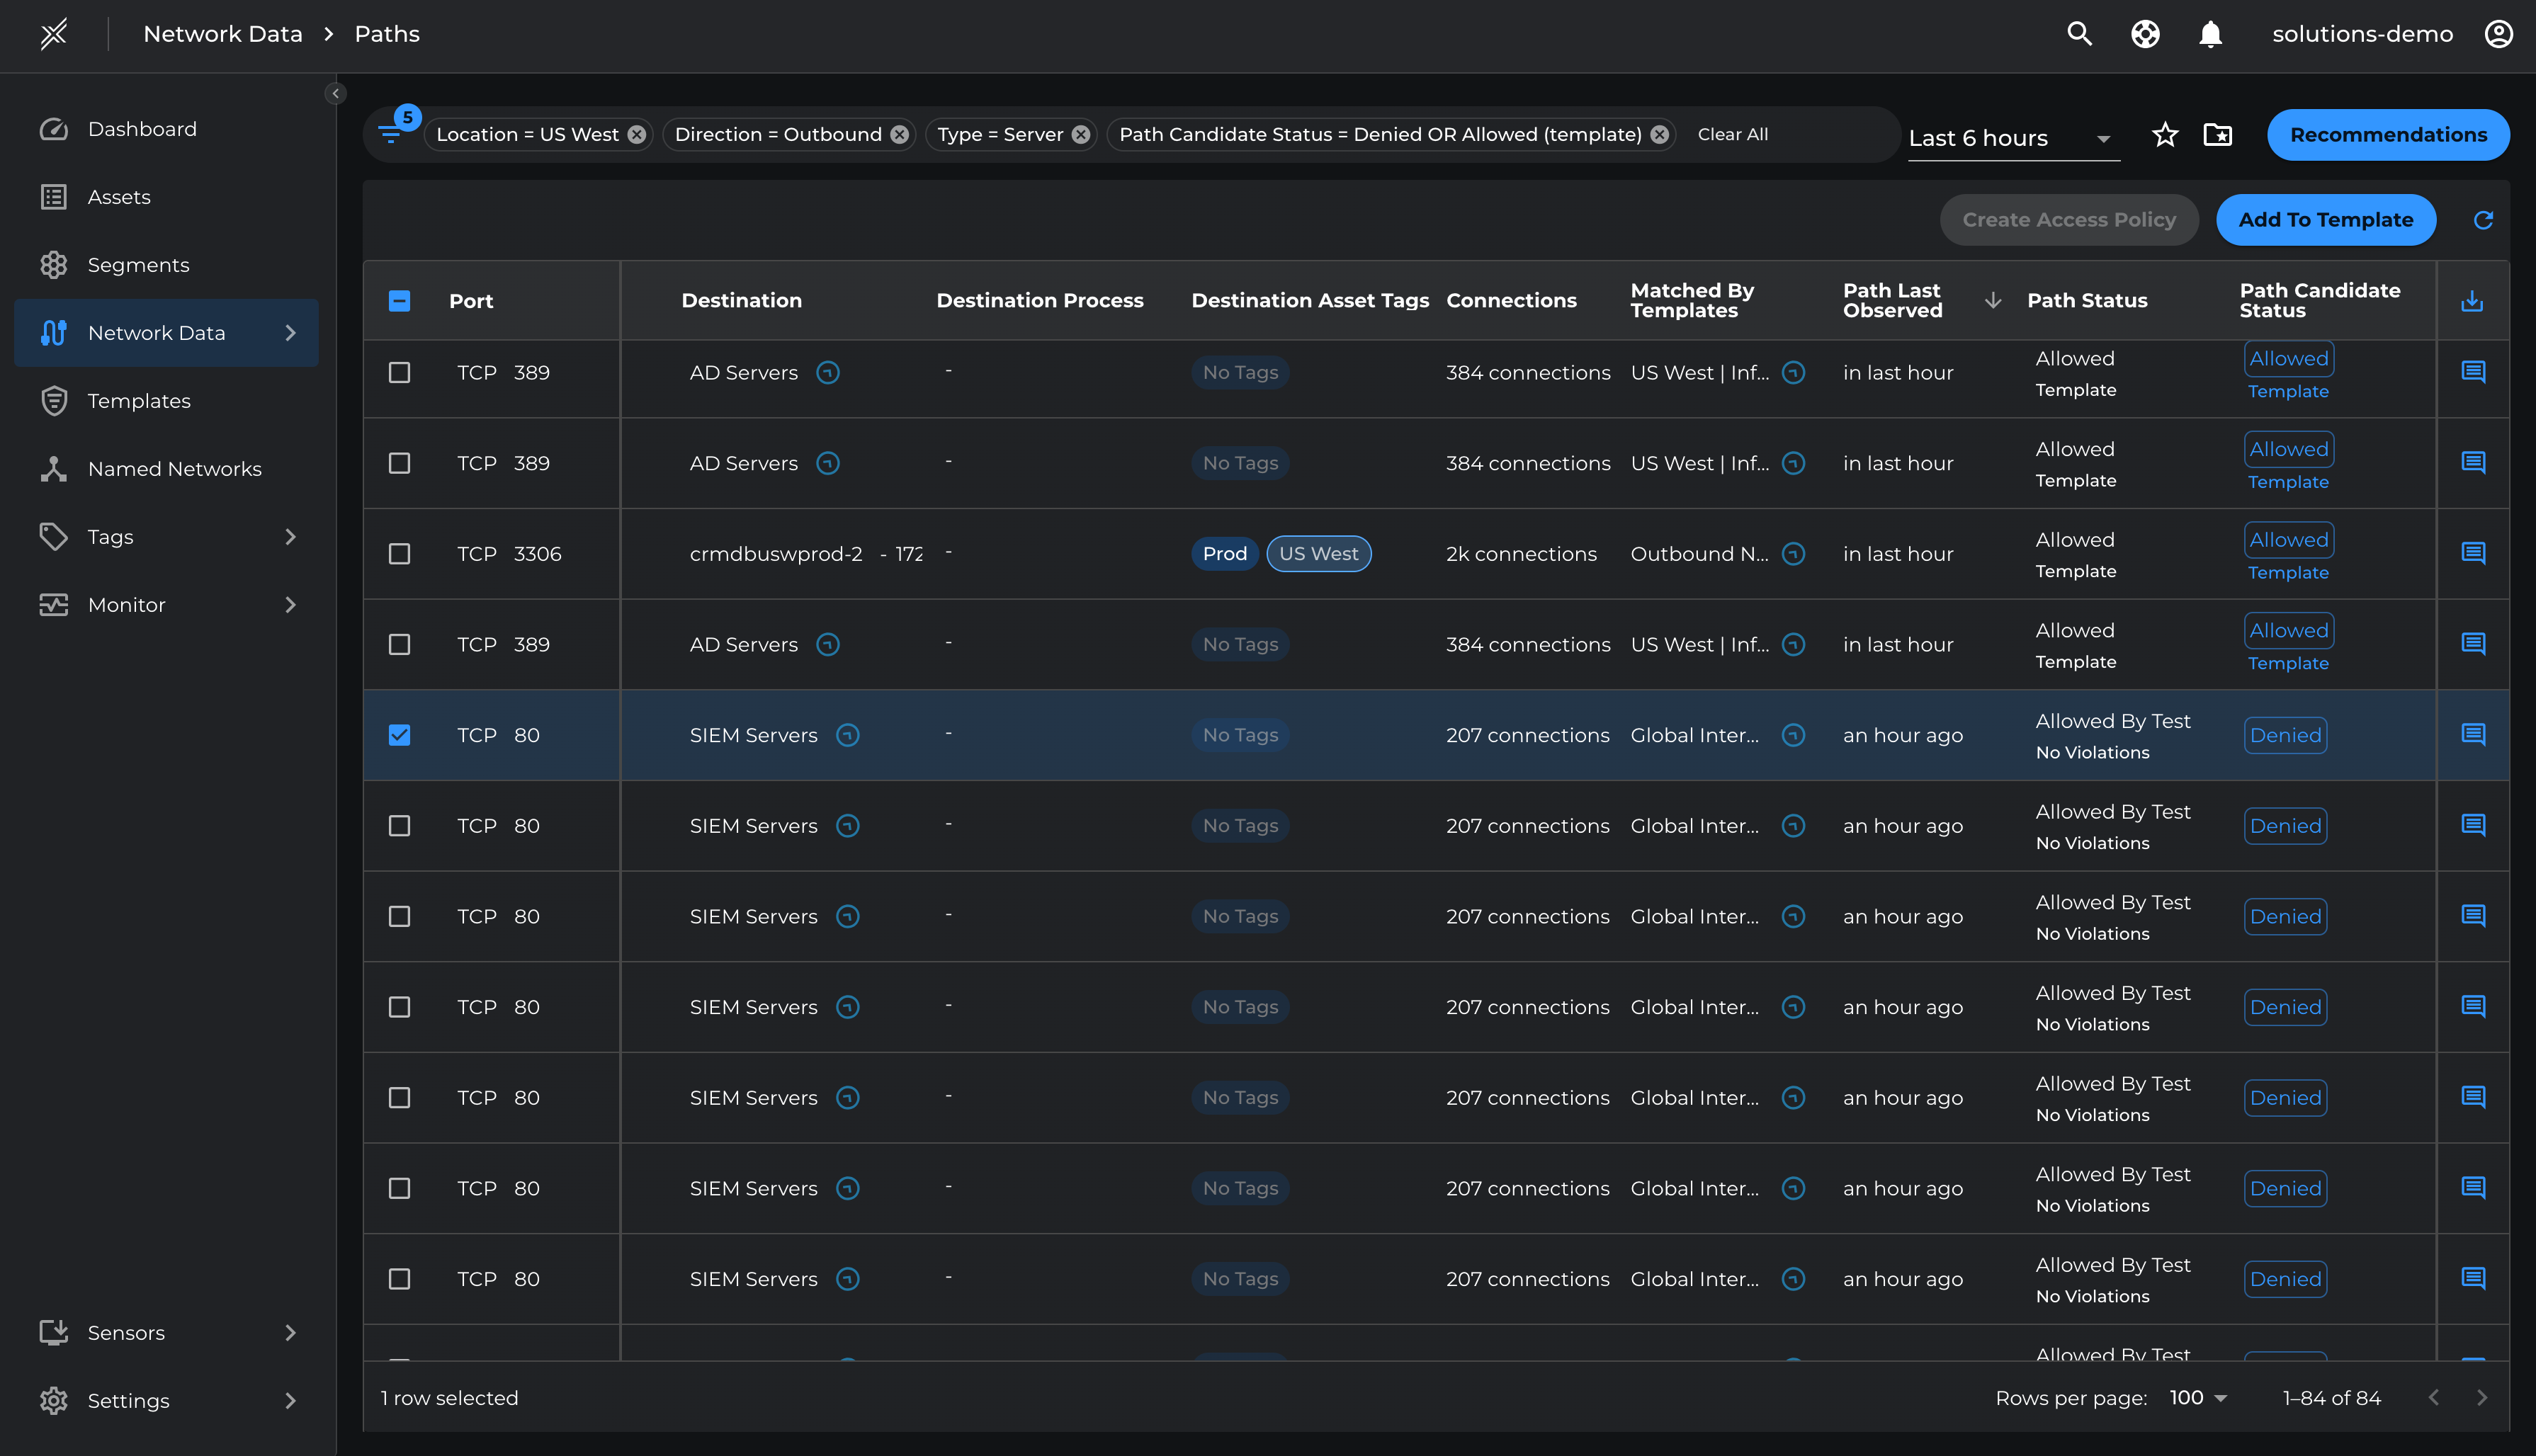Toggle the header select-all checkbox
The height and width of the screenshot is (1456, 2536).
click(x=399, y=301)
